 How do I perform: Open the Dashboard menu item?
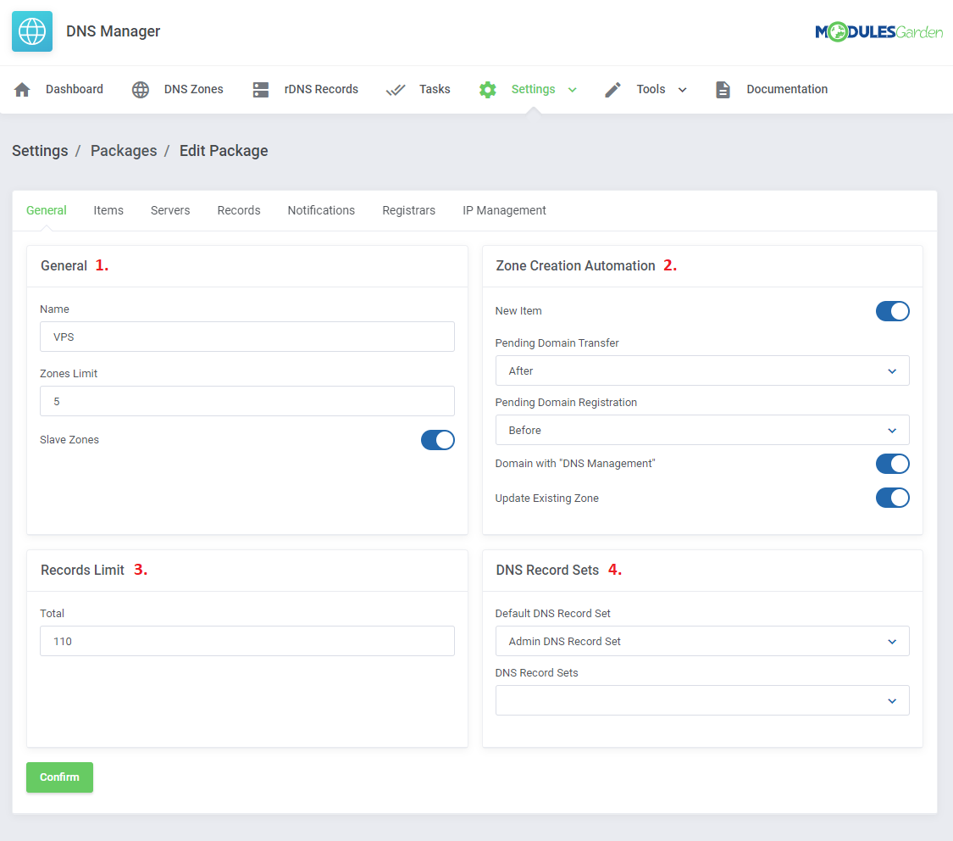(x=75, y=89)
